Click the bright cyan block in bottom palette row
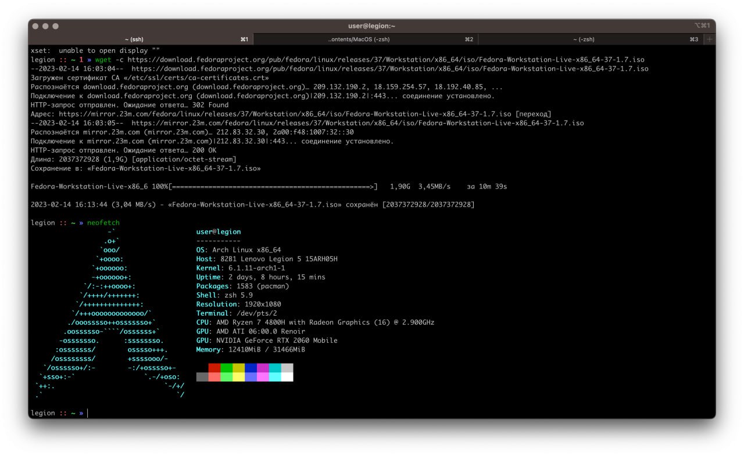The height and width of the screenshot is (456, 744). [x=275, y=377]
